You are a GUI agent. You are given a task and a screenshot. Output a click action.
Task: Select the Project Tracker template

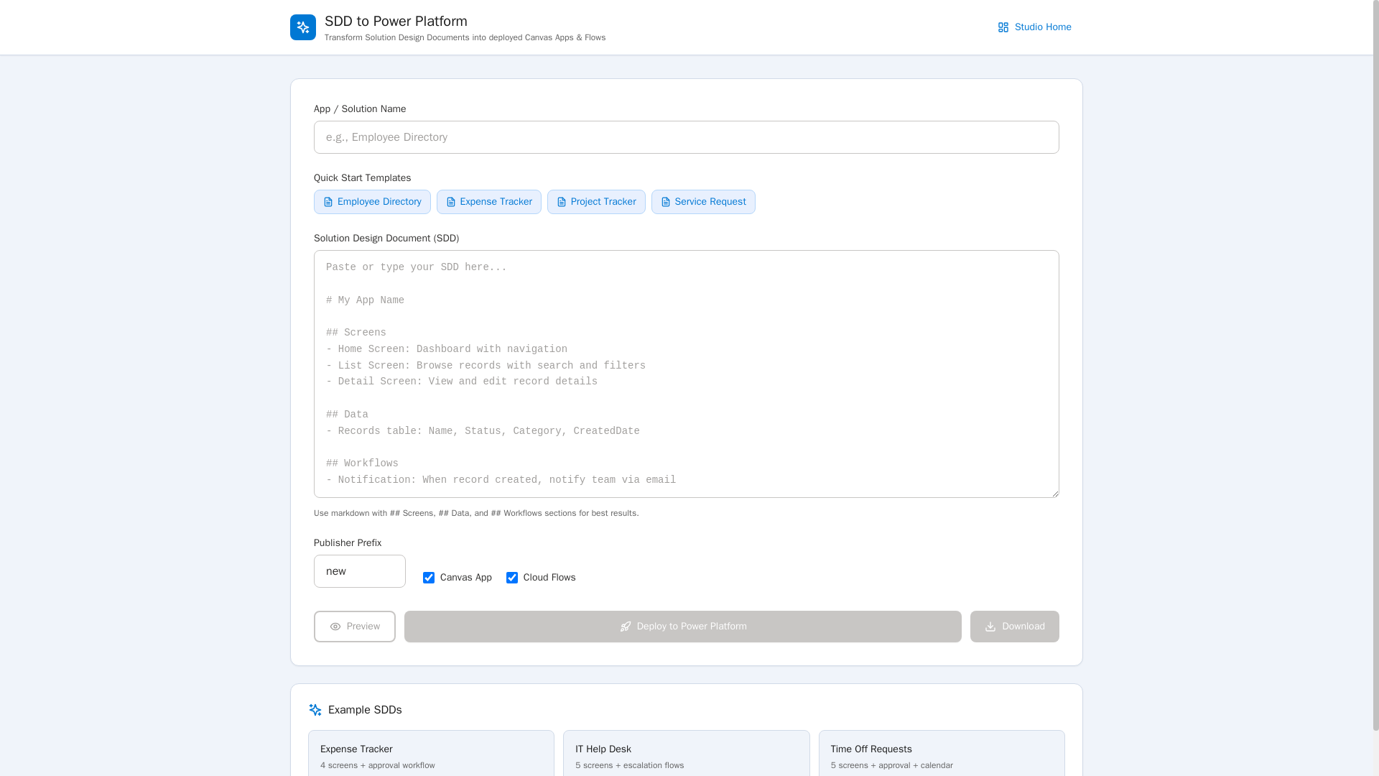click(x=596, y=202)
